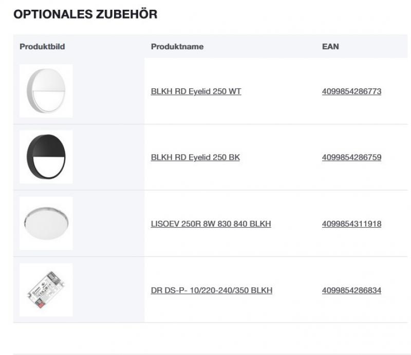Select the LISOEV 250R accessory row
Screen dimensions: 411x355
[x=206, y=224]
